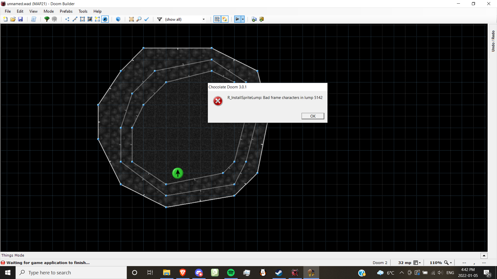
Task: Click Test Map play button
Action: (x=237, y=19)
